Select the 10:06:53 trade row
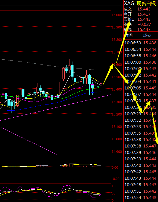Viewport: 158px width, 202px height. (141, 43)
